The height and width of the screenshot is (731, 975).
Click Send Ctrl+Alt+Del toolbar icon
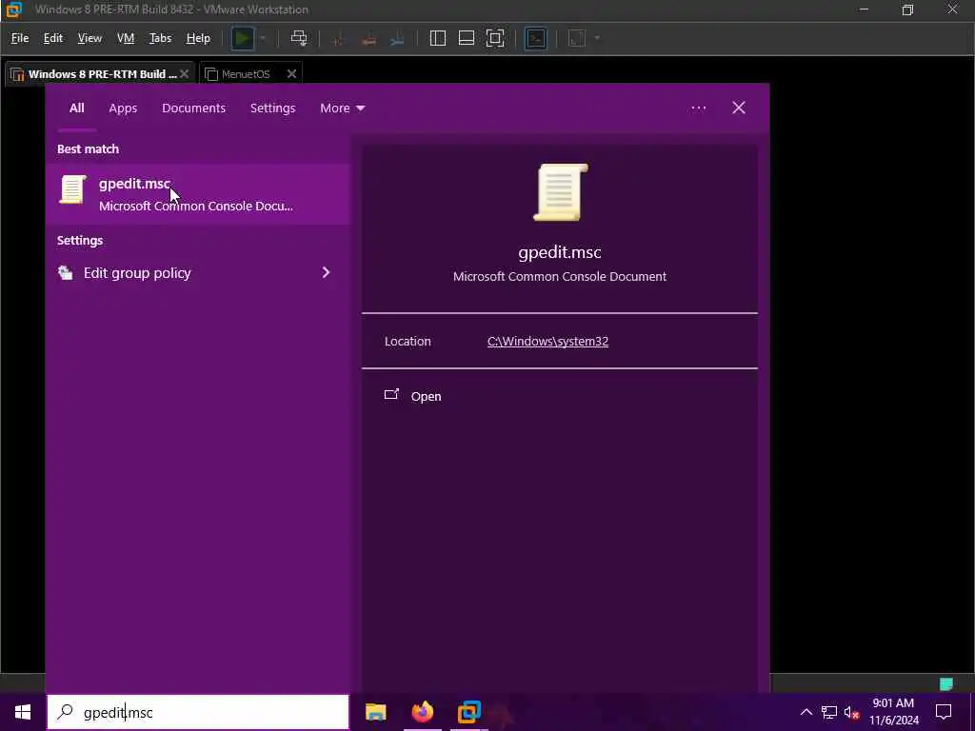click(299, 38)
